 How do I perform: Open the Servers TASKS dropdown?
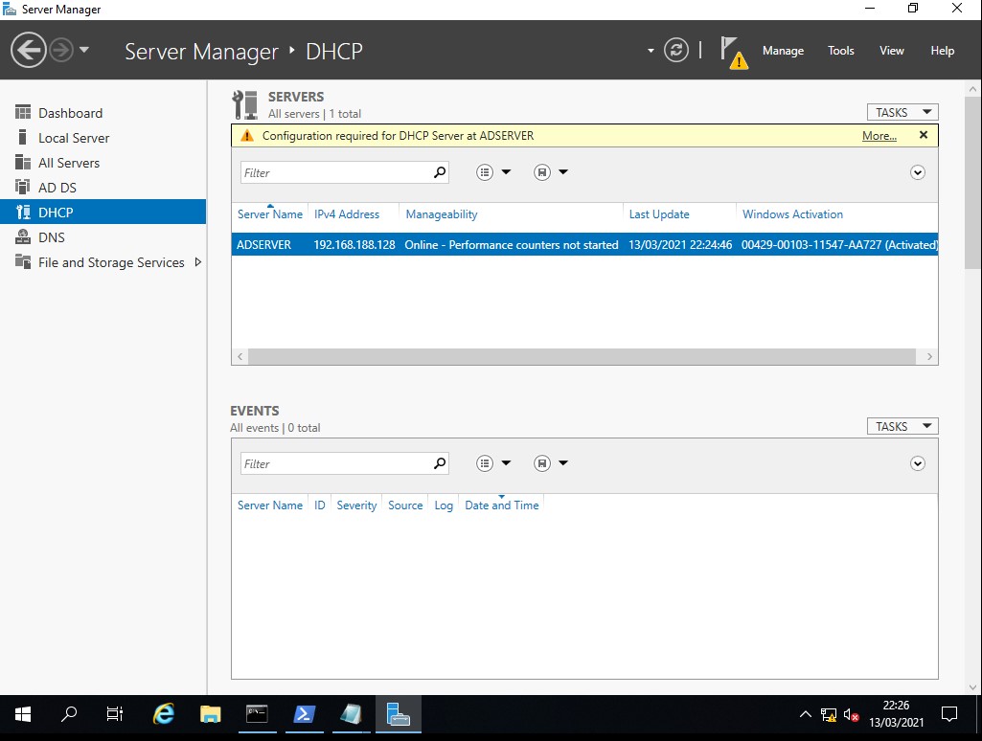coord(902,112)
